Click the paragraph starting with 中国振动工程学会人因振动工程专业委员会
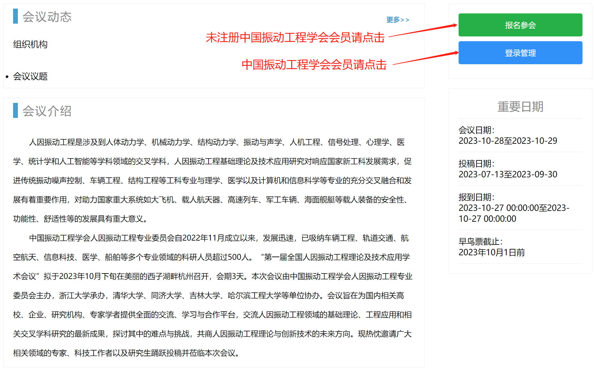The width and height of the screenshot is (594, 377). click(212, 296)
